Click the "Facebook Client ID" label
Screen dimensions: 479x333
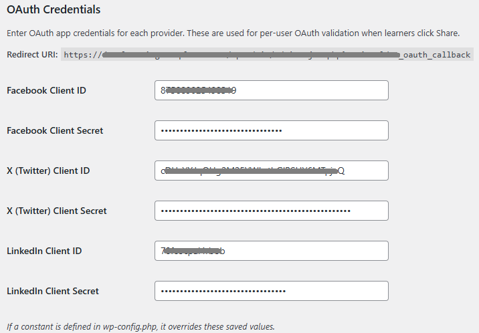46,90
